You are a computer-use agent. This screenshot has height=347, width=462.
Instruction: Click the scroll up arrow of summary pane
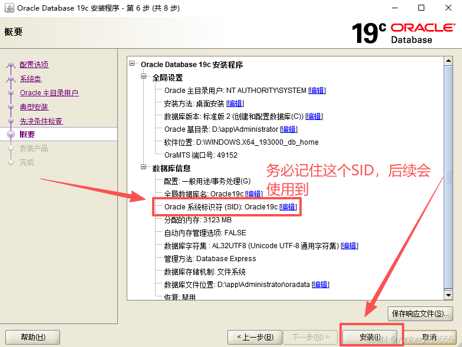pyautogui.click(x=448, y=61)
